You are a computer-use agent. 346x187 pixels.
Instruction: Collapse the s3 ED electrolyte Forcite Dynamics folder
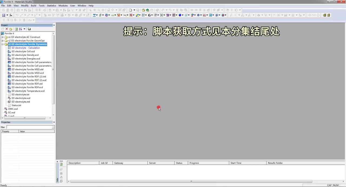3,44
